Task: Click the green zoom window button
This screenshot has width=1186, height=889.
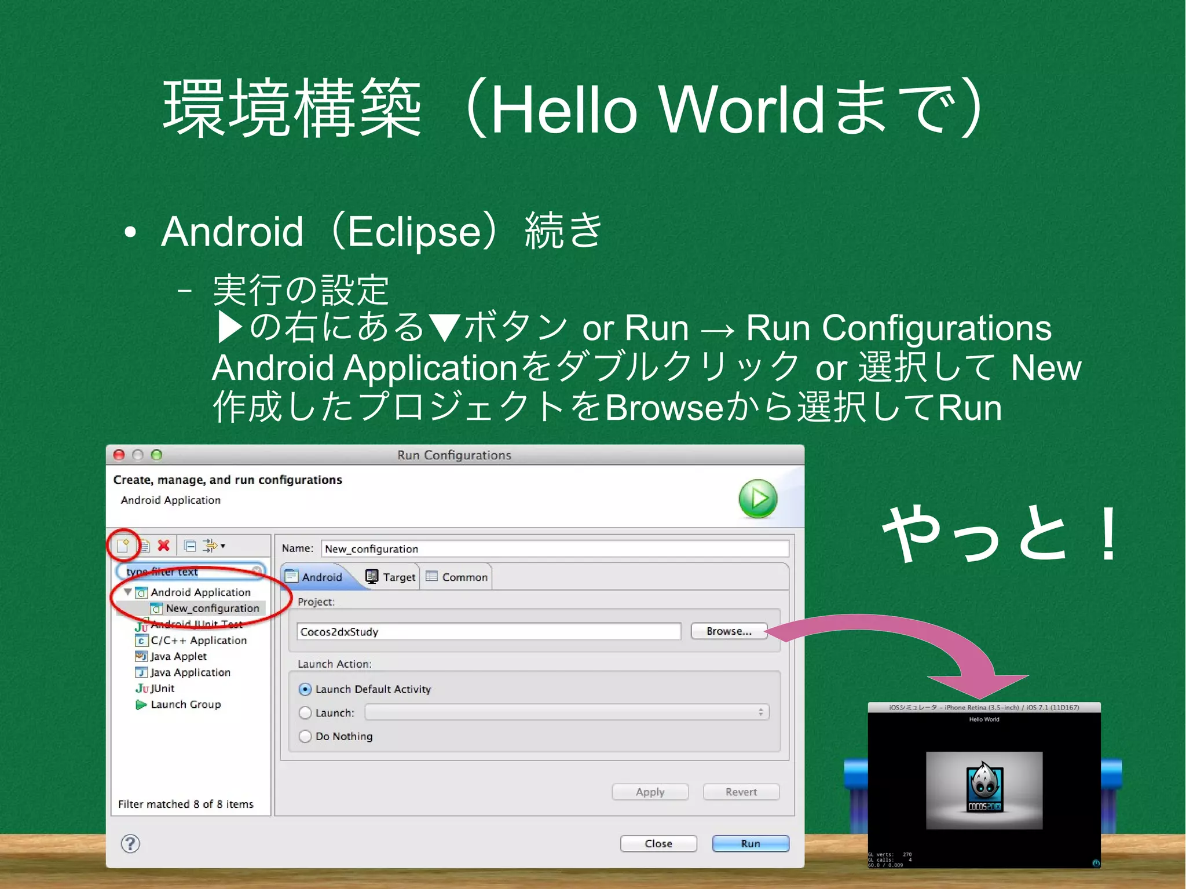Action: tap(156, 455)
